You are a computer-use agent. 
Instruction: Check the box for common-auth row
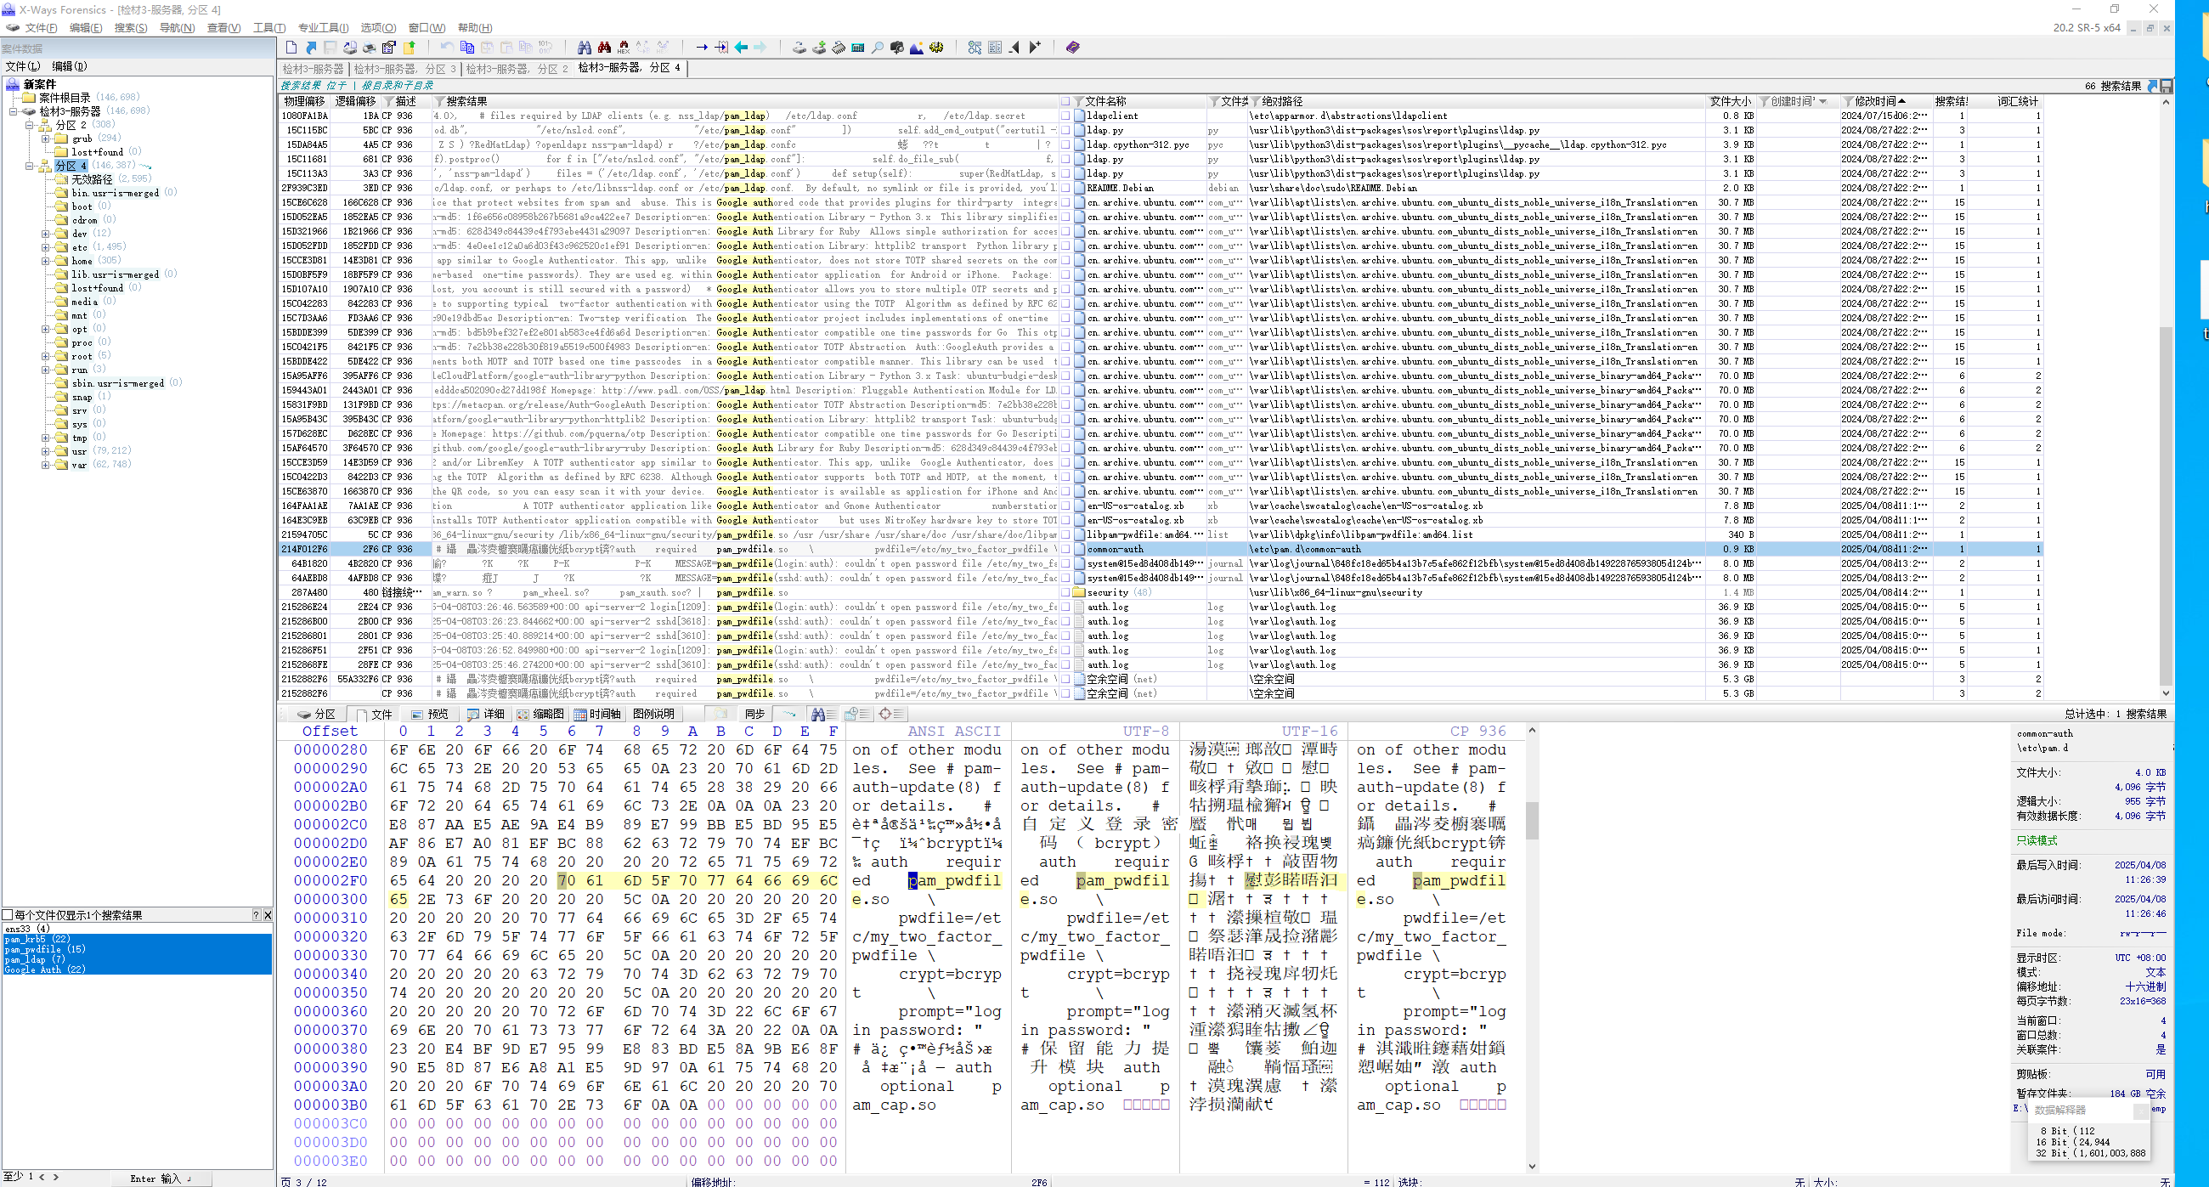coord(1065,549)
